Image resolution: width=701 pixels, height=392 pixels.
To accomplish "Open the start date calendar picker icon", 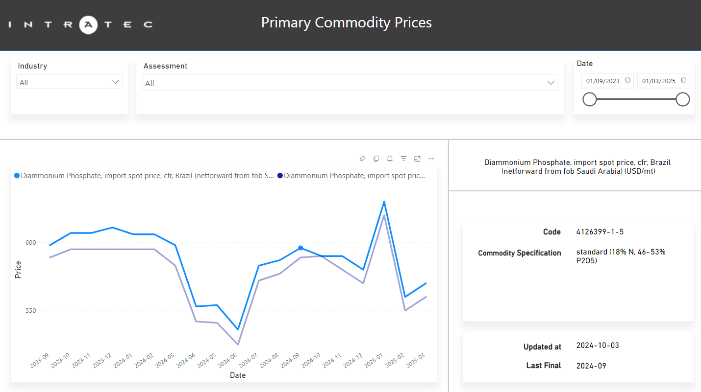I will pyautogui.click(x=627, y=80).
